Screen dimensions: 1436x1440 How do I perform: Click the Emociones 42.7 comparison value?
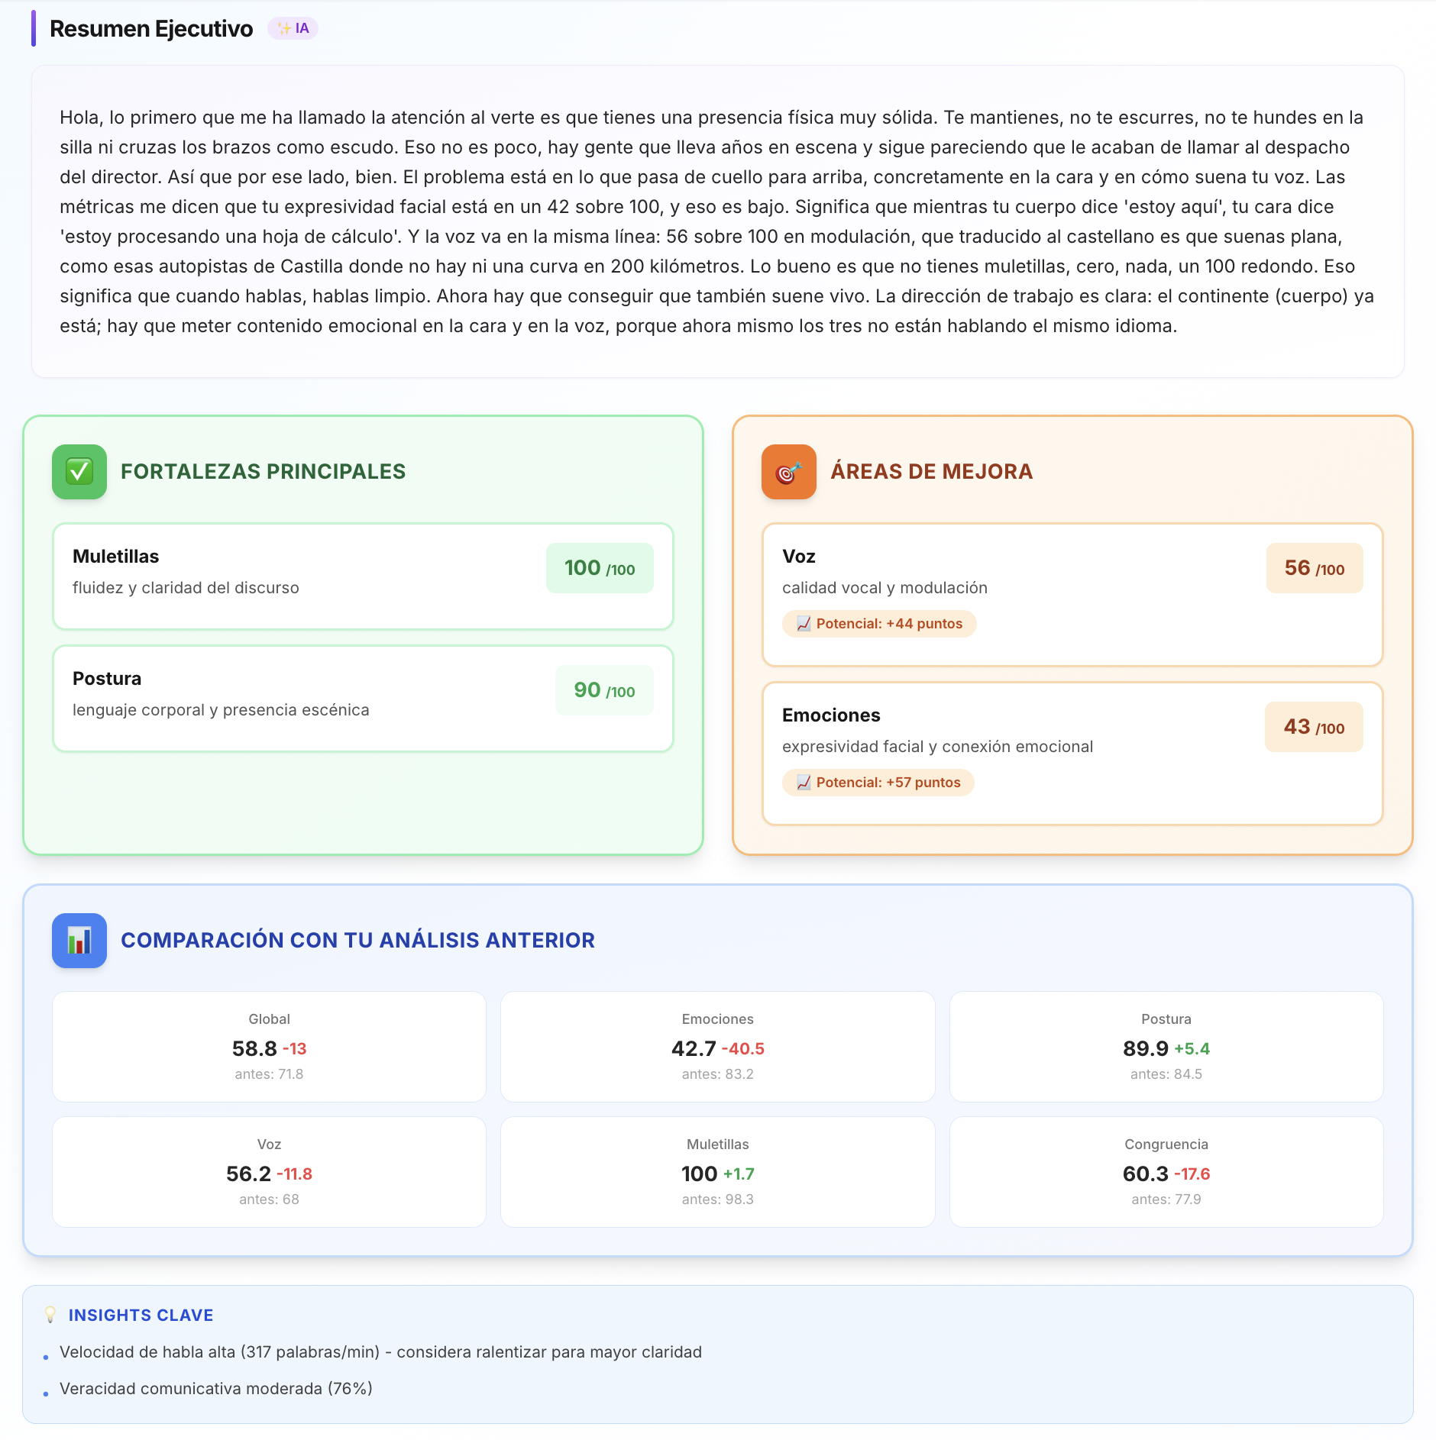[694, 1049]
